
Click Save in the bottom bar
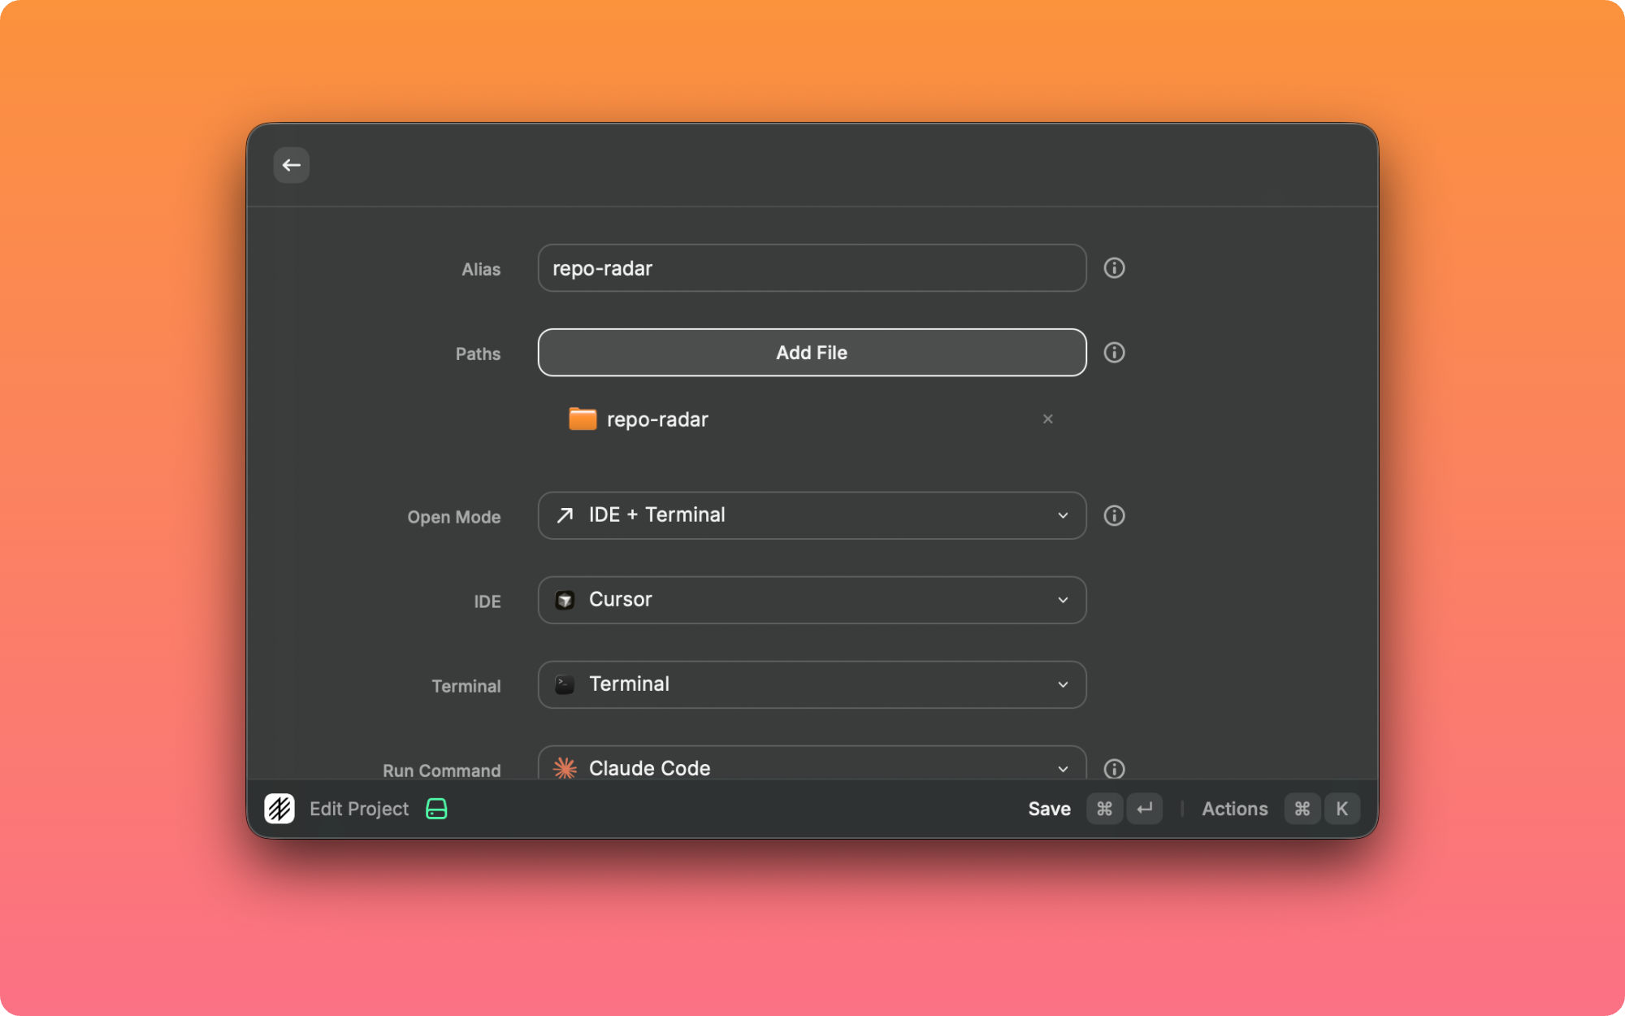(x=1049, y=809)
